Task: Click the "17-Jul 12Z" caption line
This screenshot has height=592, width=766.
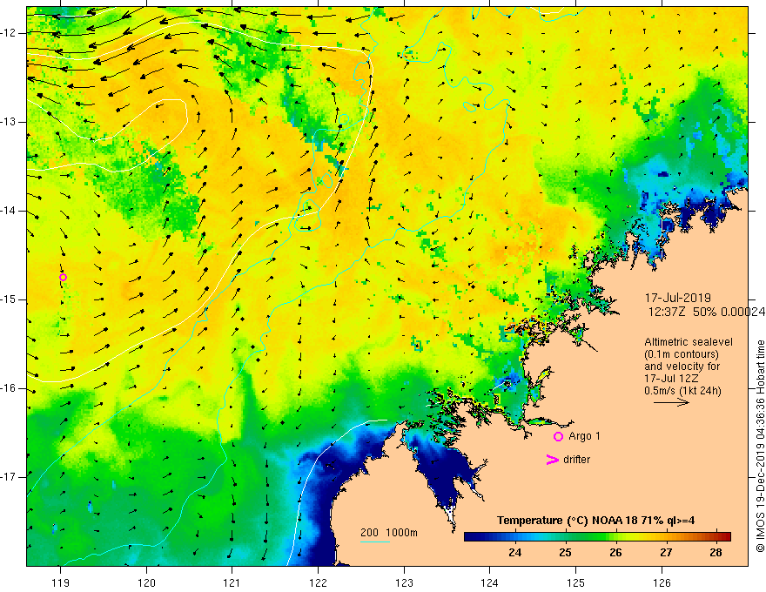Action: click(x=671, y=379)
